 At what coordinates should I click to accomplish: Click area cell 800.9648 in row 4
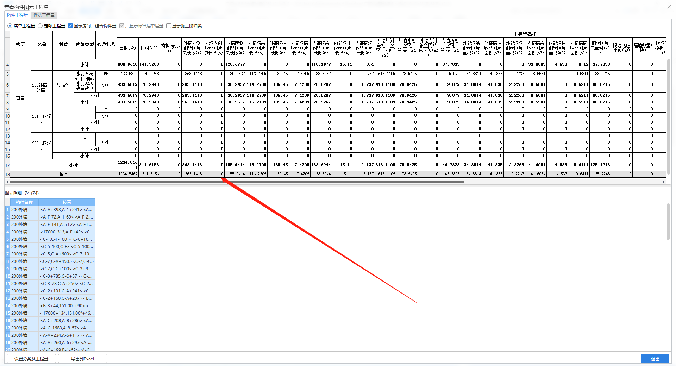[x=127, y=65]
